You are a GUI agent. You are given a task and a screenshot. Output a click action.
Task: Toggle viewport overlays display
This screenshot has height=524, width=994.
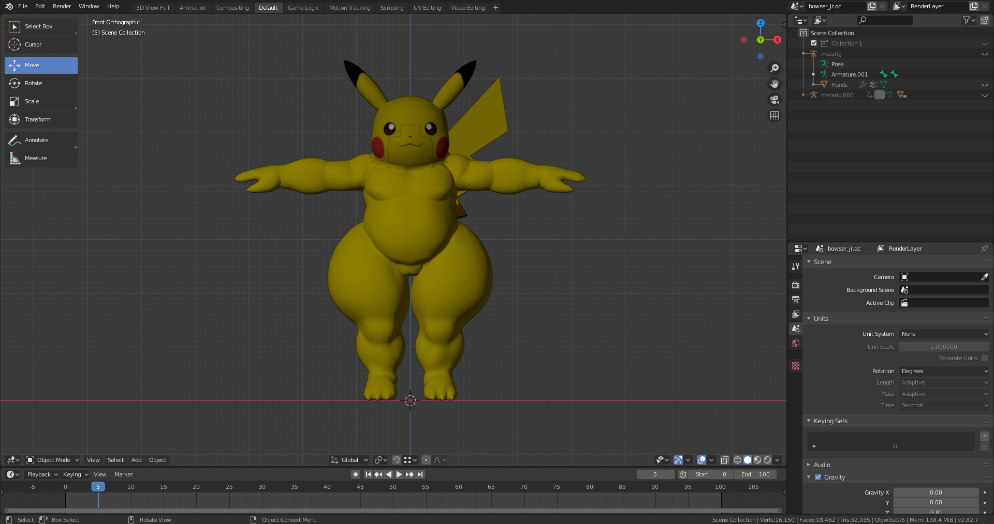tap(701, 460)
